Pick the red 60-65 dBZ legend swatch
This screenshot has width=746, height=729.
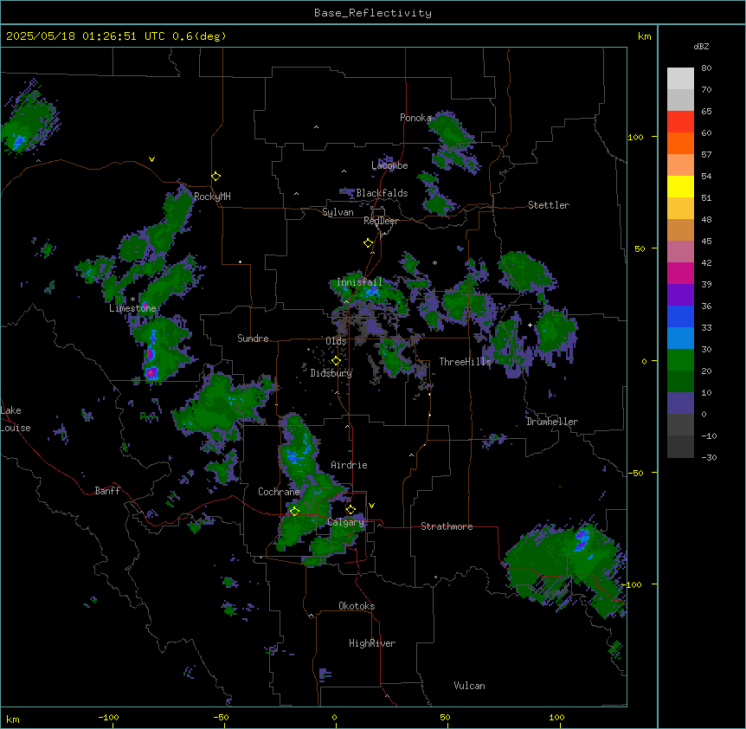pos(680,121)
